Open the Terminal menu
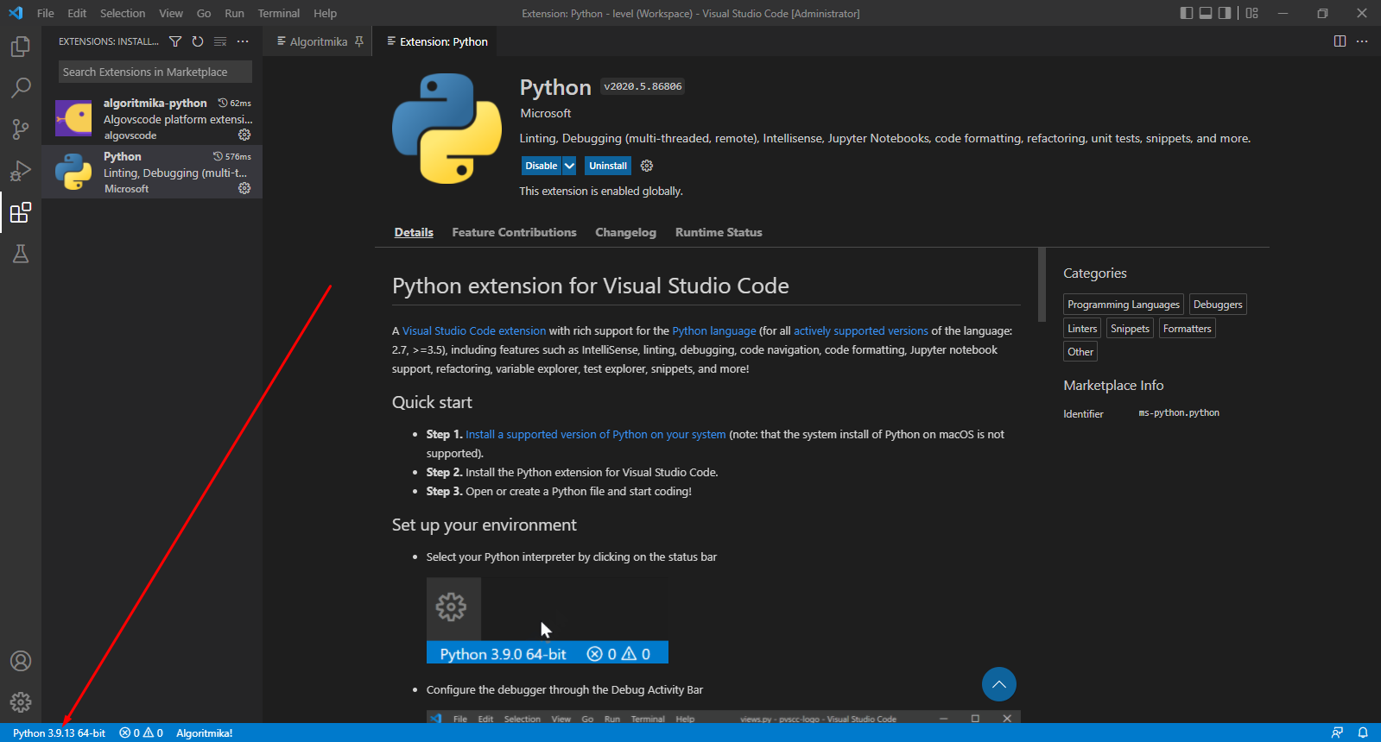The height and width of the screenshot is (742, 1381). (278, 13)
